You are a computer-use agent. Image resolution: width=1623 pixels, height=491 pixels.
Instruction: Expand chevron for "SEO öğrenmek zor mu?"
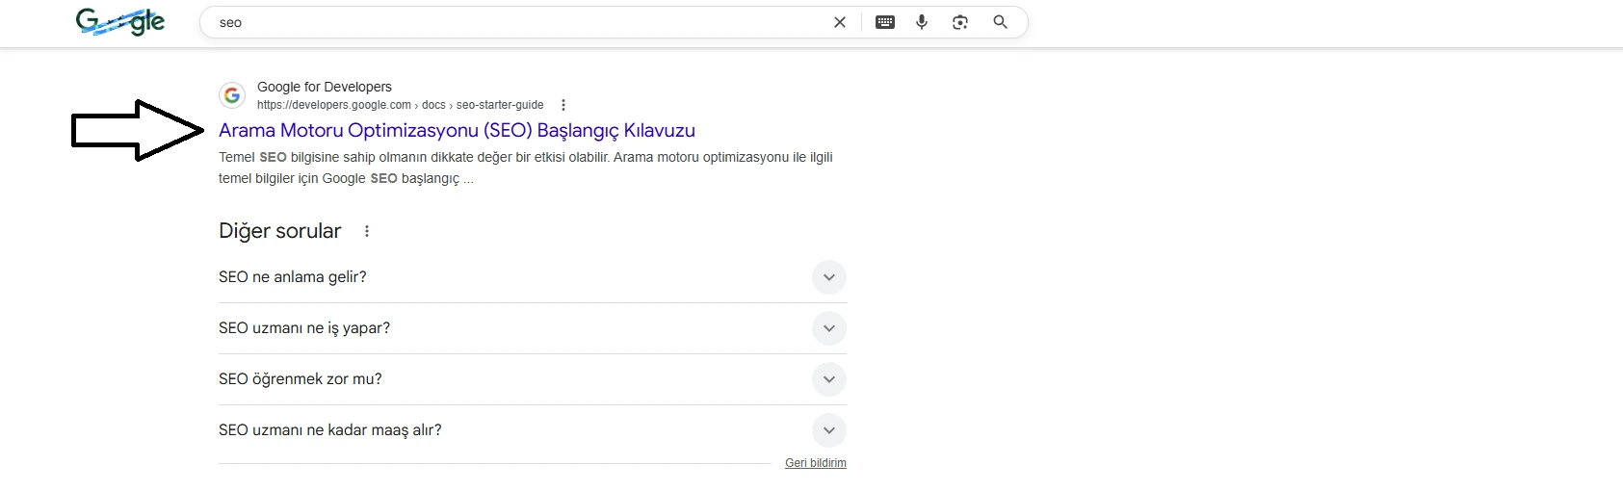click(828, 379)
